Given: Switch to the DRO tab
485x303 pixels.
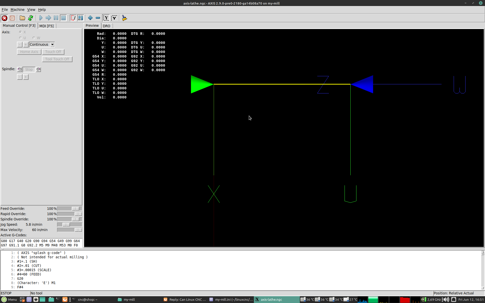Looking at the screenshot, I should coord(106,26).
